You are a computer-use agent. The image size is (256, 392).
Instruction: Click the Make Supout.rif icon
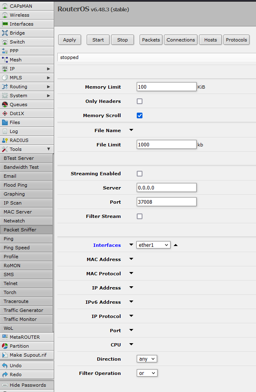coord(5,355)
